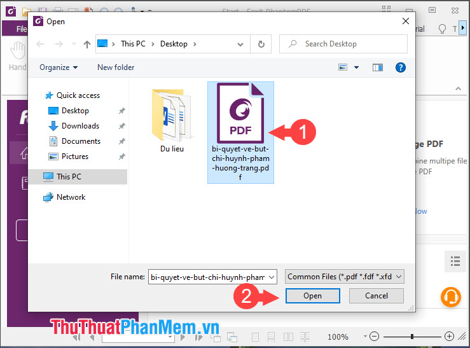
Task: Jump to last page arrow
Action: [198, 338]
